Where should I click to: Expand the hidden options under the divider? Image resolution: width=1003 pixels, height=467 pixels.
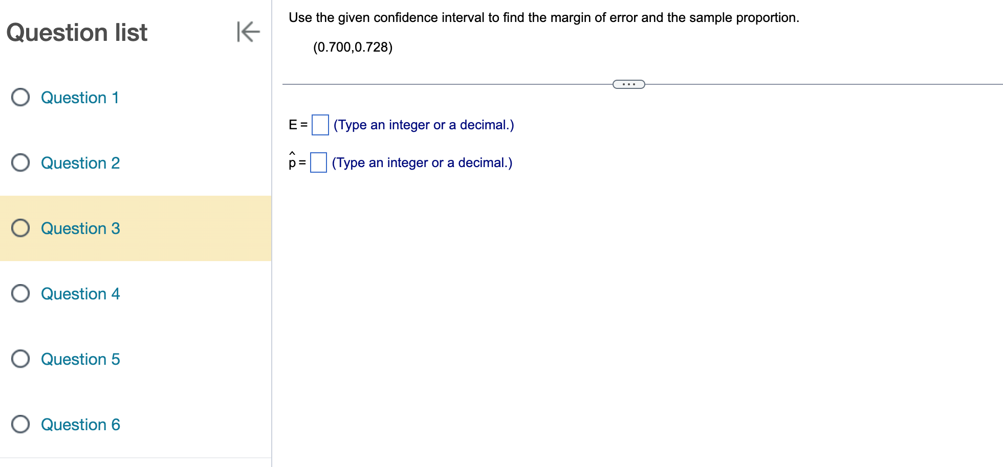point(628,84)
